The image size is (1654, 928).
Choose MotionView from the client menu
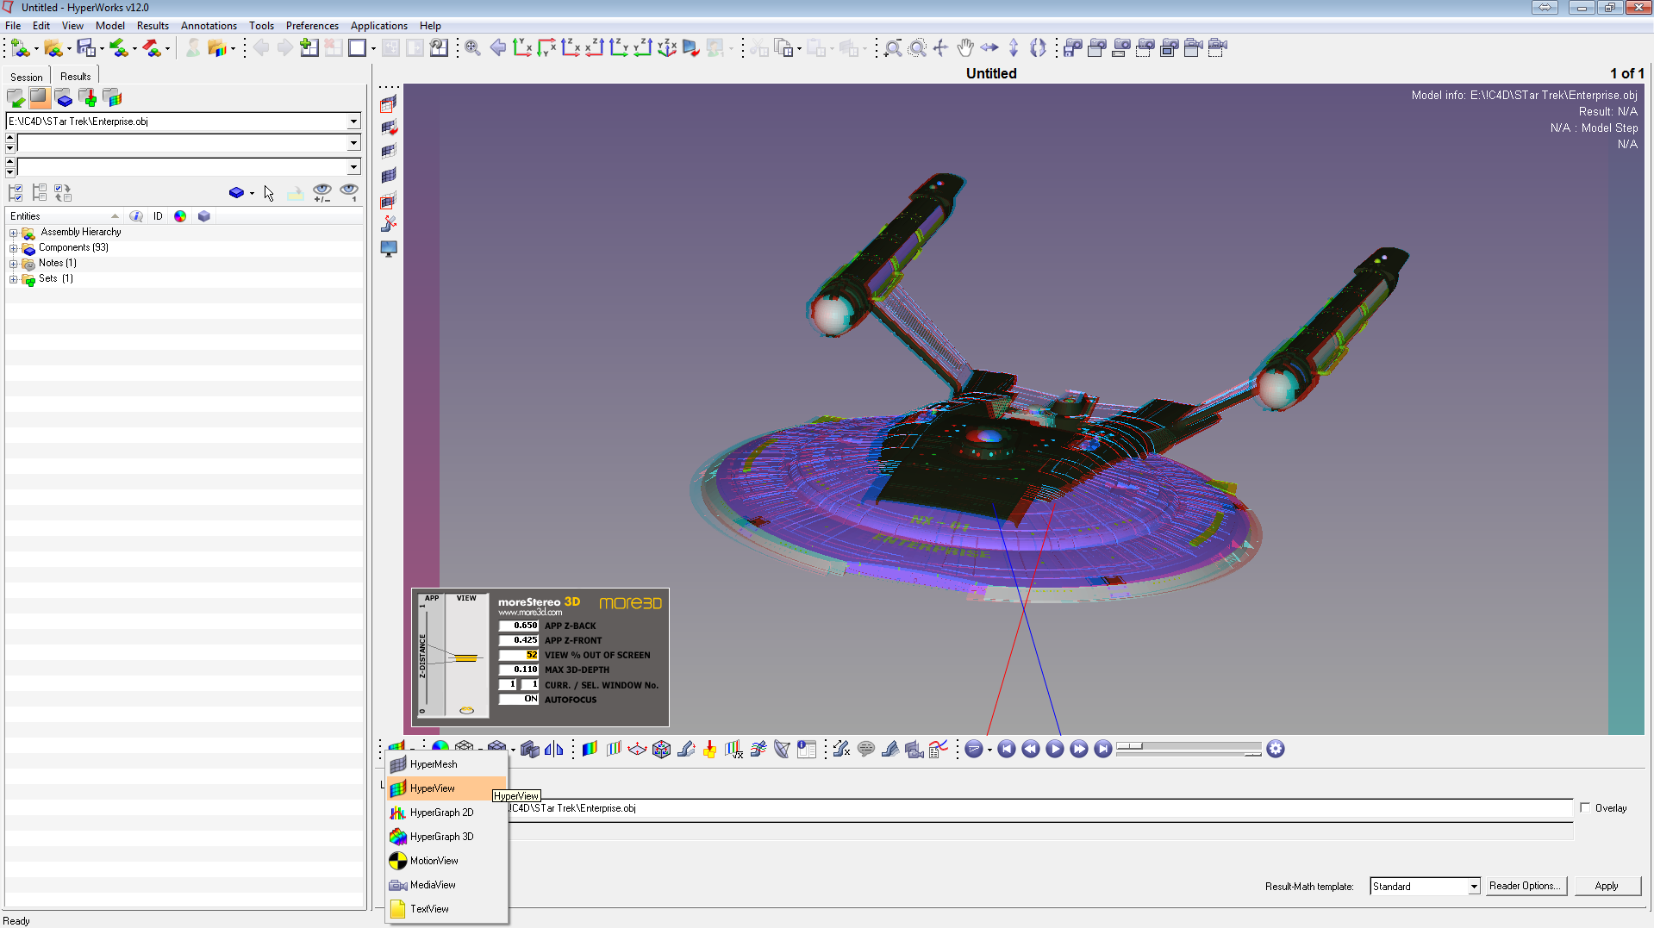pos(446,861)
